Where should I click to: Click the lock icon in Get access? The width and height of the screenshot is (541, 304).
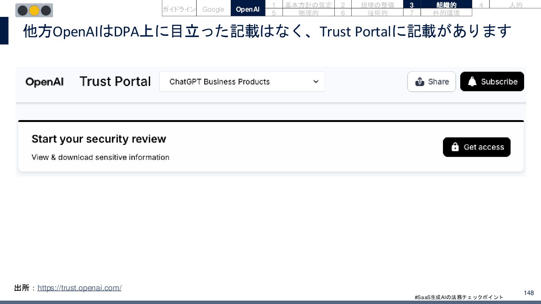455,147
